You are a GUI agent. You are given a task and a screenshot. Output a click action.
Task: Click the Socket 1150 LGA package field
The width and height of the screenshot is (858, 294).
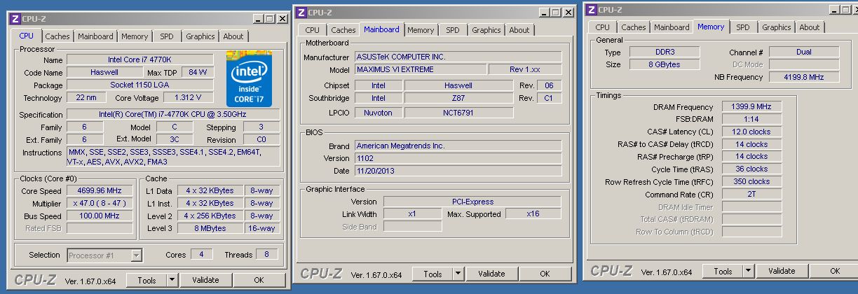coord(140,85)
